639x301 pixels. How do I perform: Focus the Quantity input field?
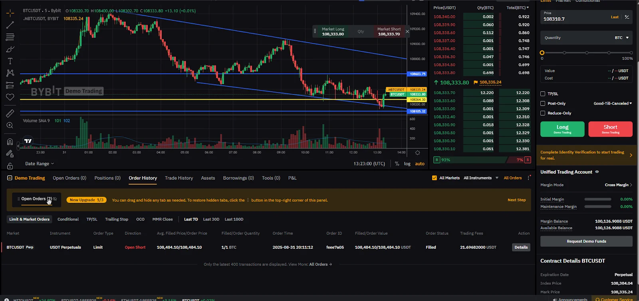coord(586,38)
